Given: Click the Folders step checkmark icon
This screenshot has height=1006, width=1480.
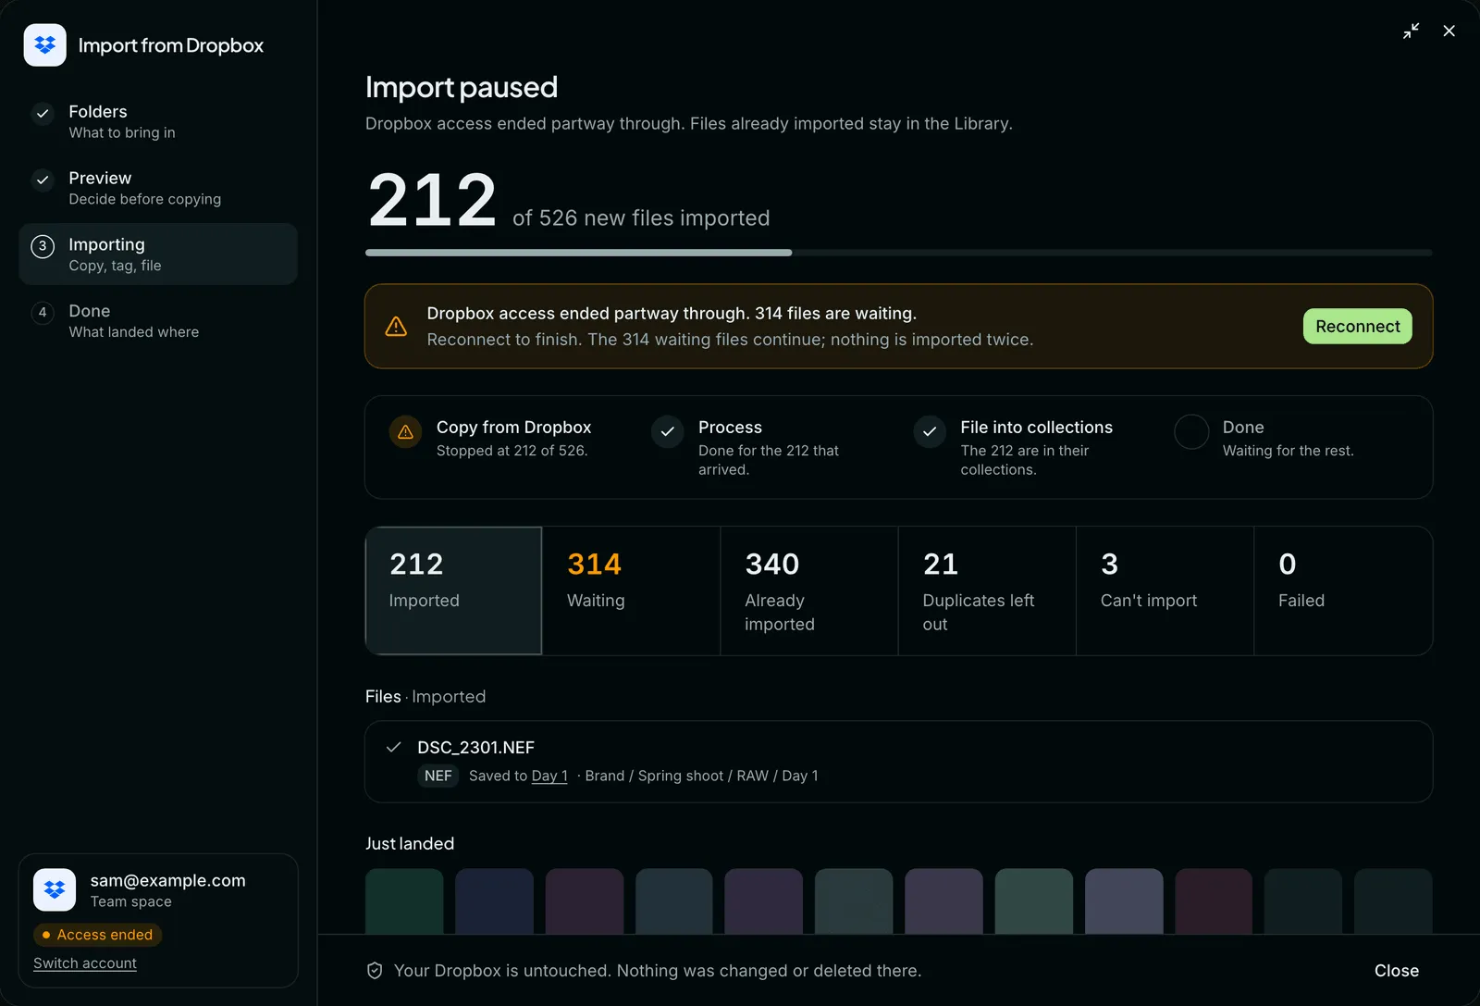Looking at the screenshot, I should tap(43, 114).
